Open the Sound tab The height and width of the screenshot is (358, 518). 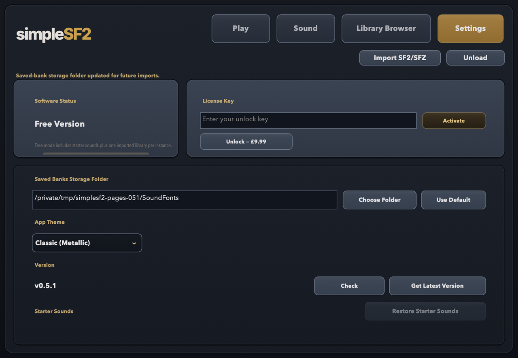tap(306, 29)
